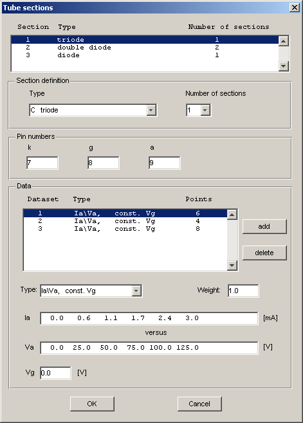Confirm with the OK button
Viewport: 303px width, 423px height.
click(92, 404)
